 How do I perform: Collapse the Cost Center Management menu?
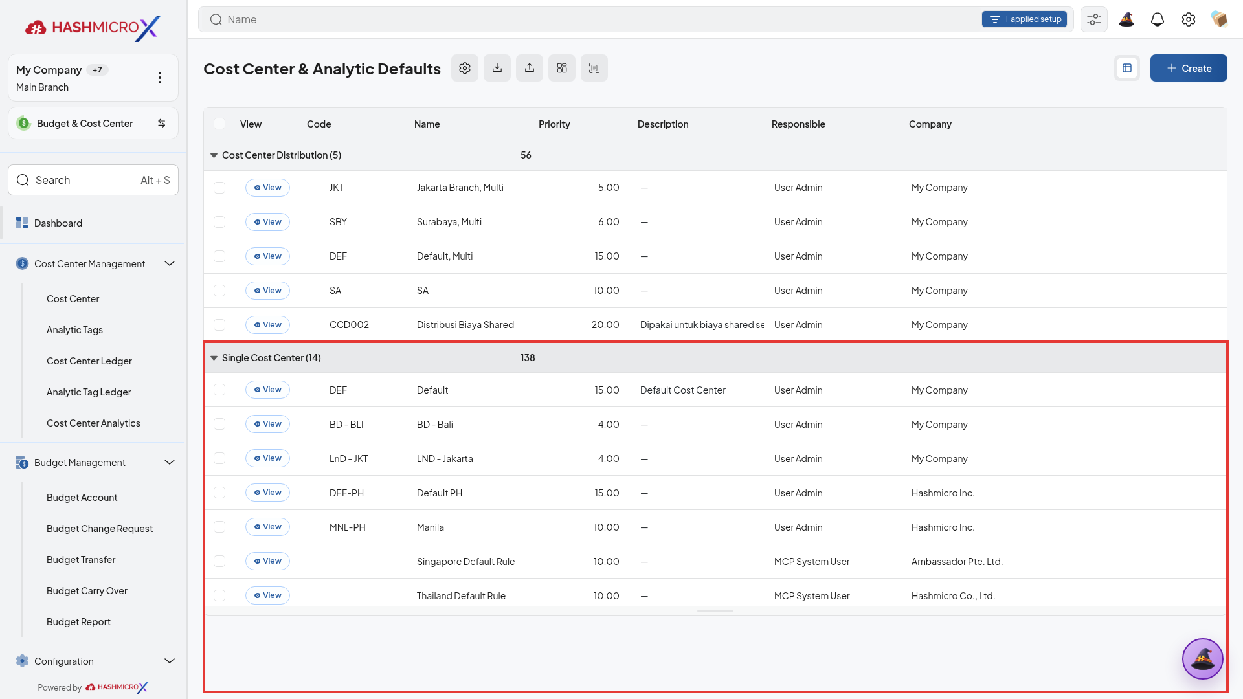coord(170,263)
